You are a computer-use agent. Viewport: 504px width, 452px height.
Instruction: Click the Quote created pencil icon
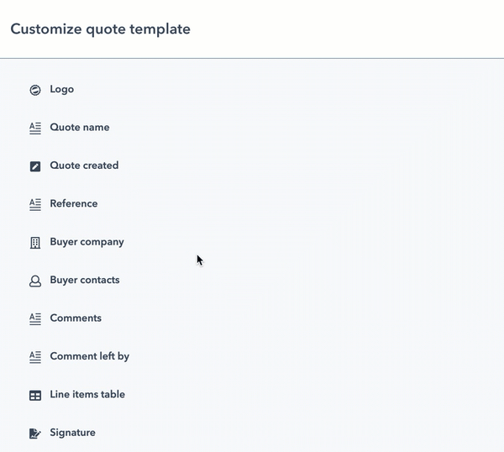[x=35, y=166]
